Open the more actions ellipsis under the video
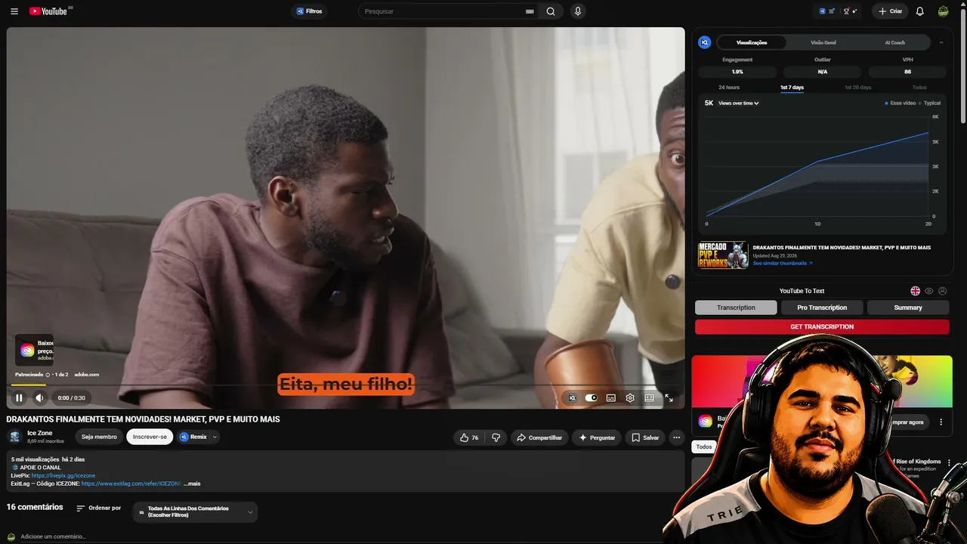Screen dimensions: 967x544 (x=676, y=437)
